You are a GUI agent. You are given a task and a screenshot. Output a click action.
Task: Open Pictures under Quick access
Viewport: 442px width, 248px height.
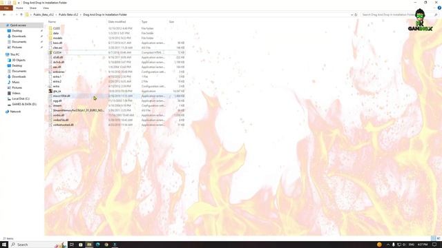tap(17, 48)
